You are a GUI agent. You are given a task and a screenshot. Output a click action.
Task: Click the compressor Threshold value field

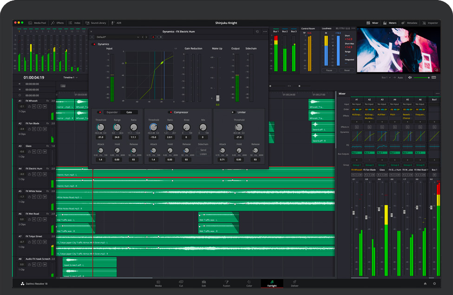[153, 137]
